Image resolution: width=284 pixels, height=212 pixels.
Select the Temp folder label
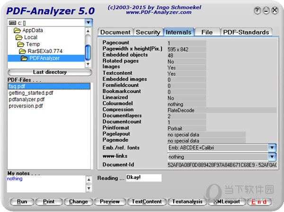(x=33, y=44)
